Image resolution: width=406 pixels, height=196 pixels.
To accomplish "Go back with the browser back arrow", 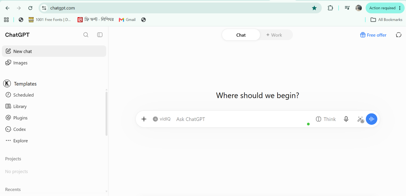I will 8,8.
